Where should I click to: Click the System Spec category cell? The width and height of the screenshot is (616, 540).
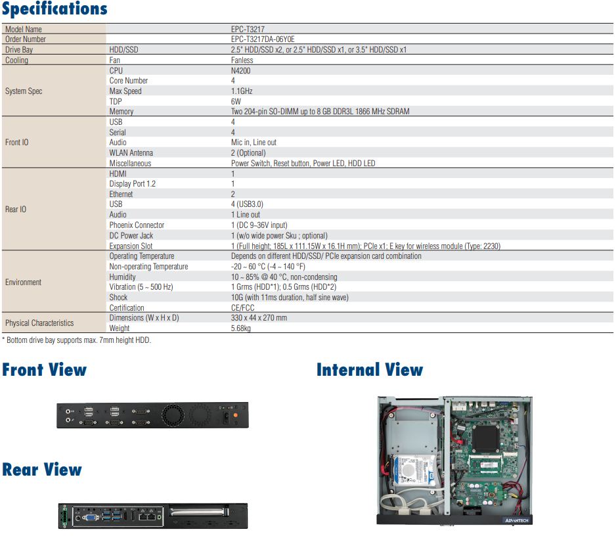point(24,91)
